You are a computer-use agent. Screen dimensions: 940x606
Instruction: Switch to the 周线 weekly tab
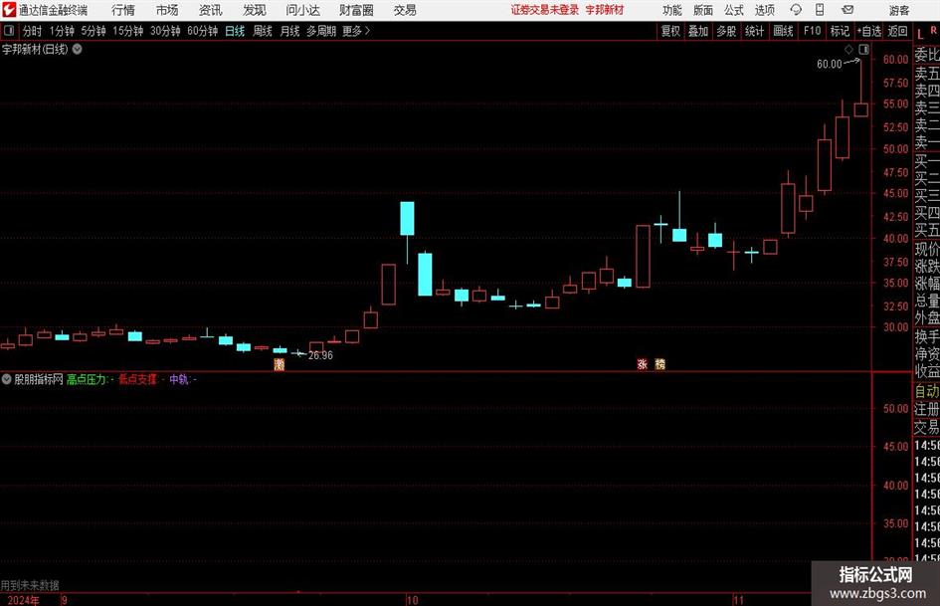[262, 31]
